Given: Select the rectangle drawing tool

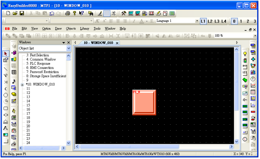Looking at the screenshot, I should click(x=6, y=108).
